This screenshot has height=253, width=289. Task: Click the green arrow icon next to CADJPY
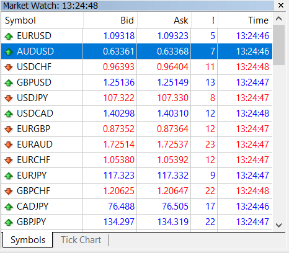coord(9,207)
